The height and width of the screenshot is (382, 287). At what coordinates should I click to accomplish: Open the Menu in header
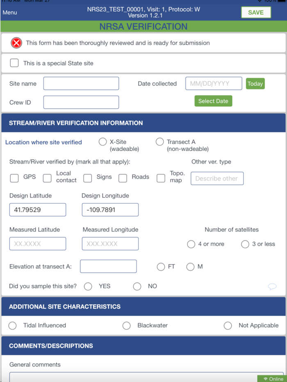(10, 12)
